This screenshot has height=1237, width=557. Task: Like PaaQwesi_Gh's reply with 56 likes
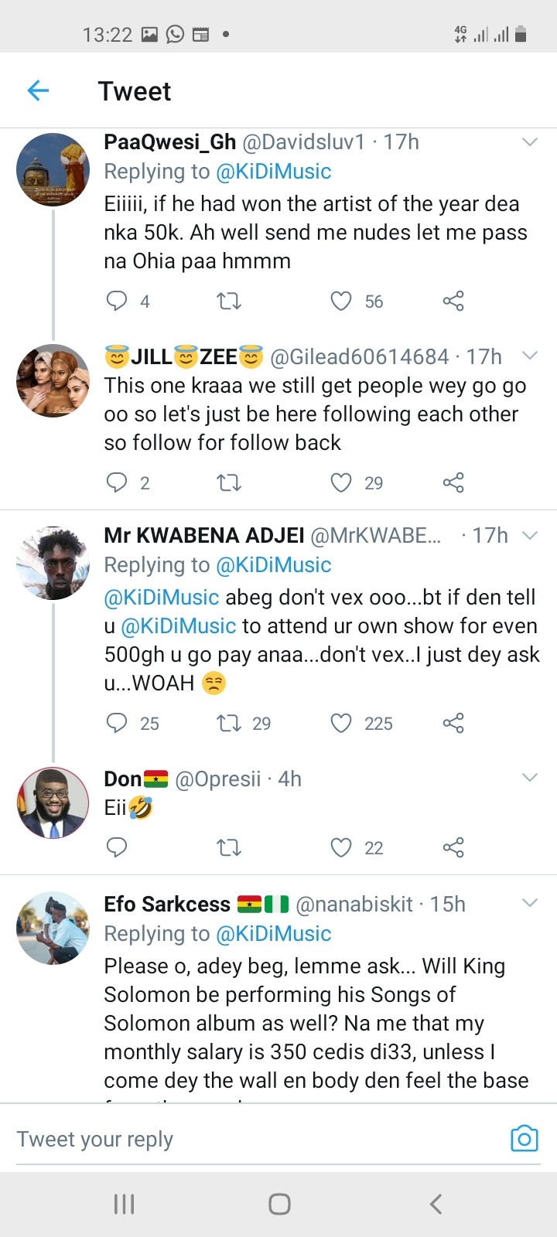(x=341, y=301)
